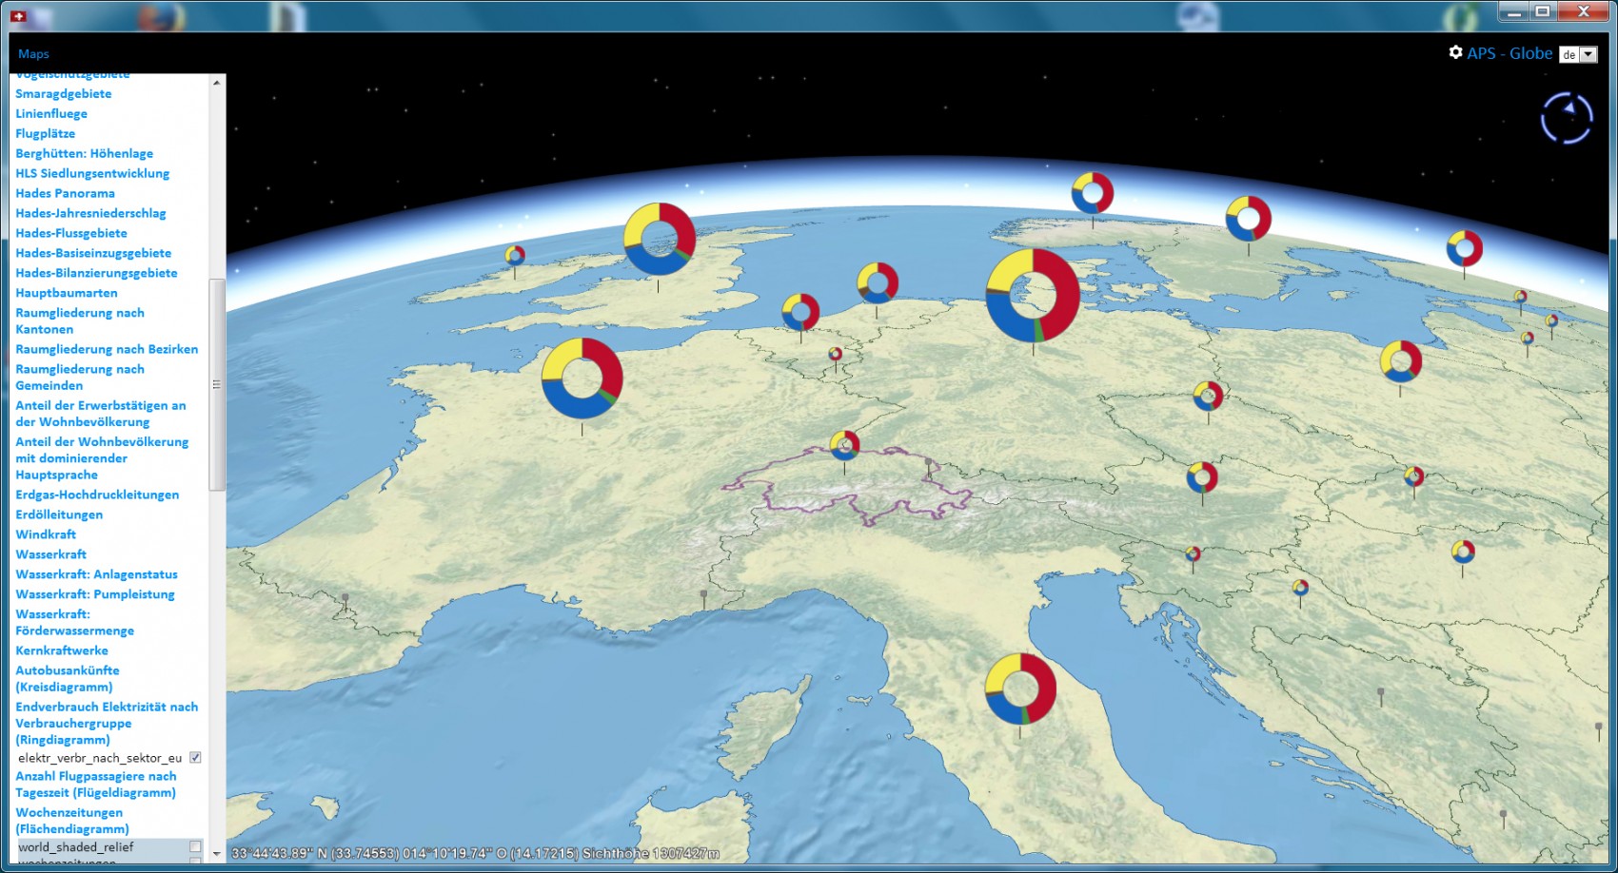Select the donut chart over Norway

pyautogui.click(x=1093, y=193)
